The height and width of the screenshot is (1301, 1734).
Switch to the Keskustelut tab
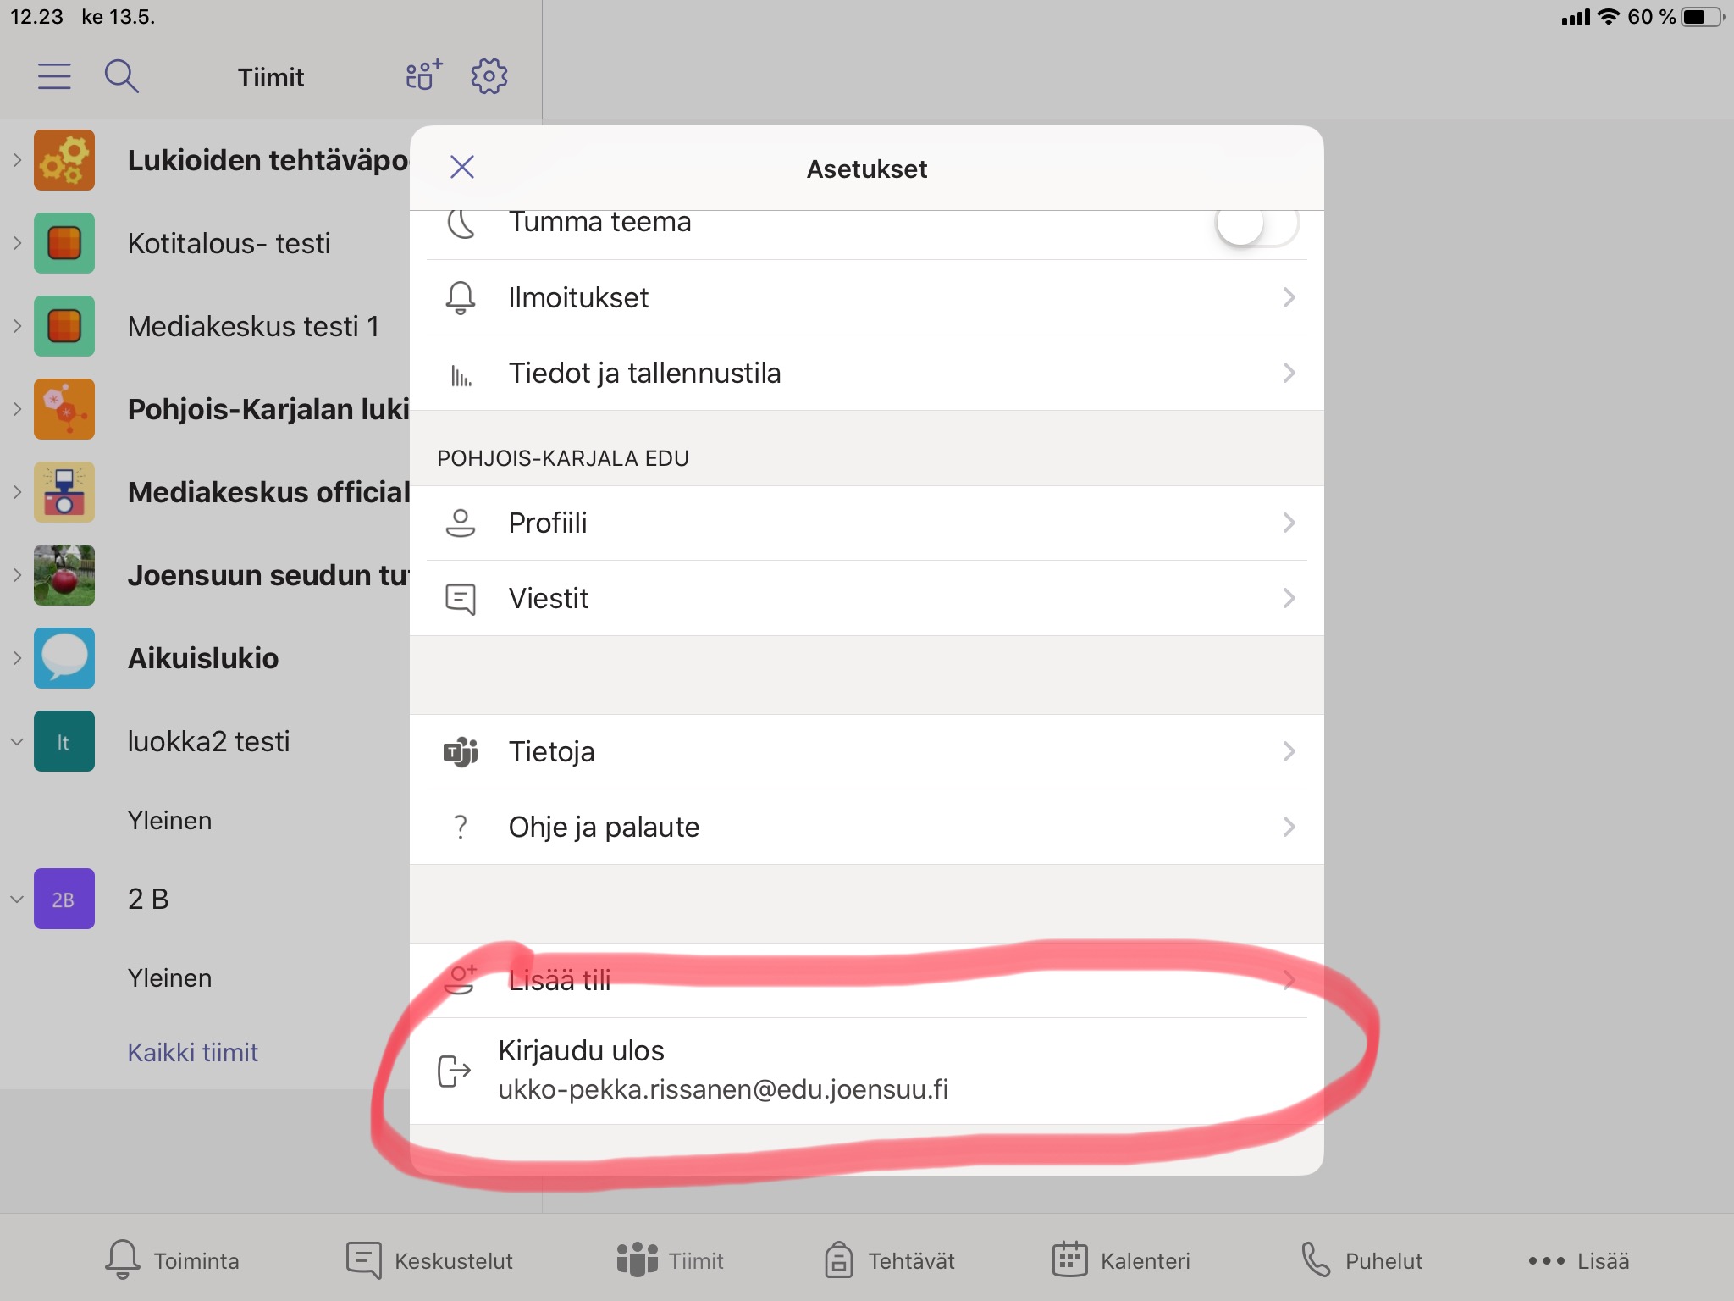[x=430, y=1260]
